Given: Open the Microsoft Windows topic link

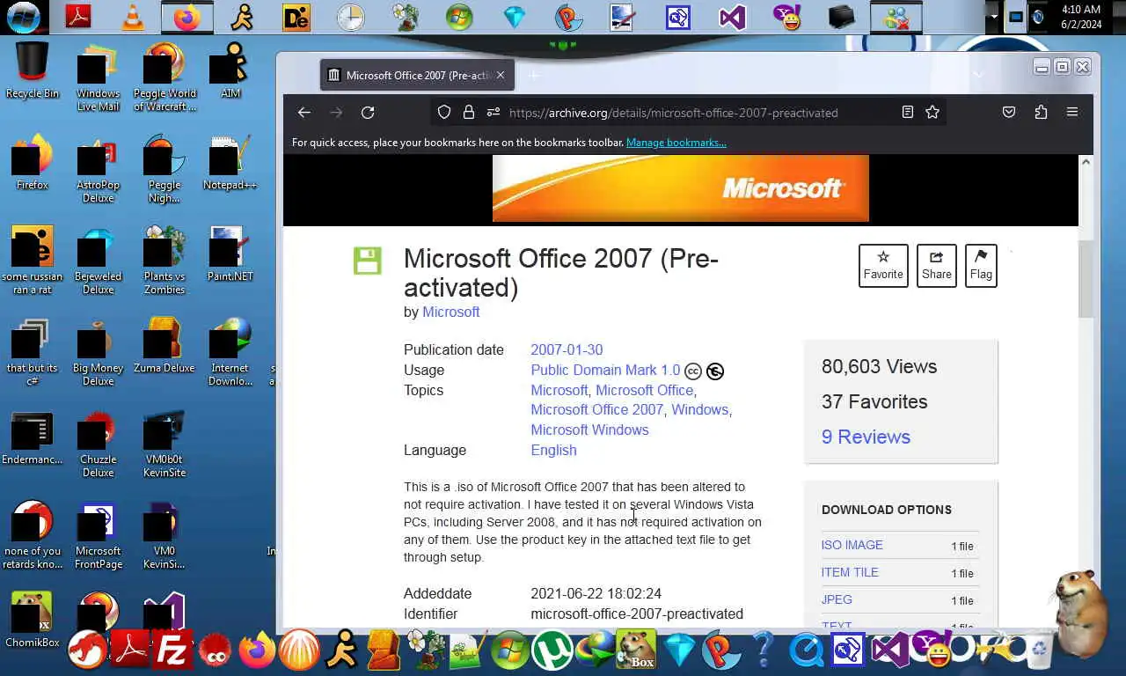Looking at the screenshot, I should pos(589,430).
